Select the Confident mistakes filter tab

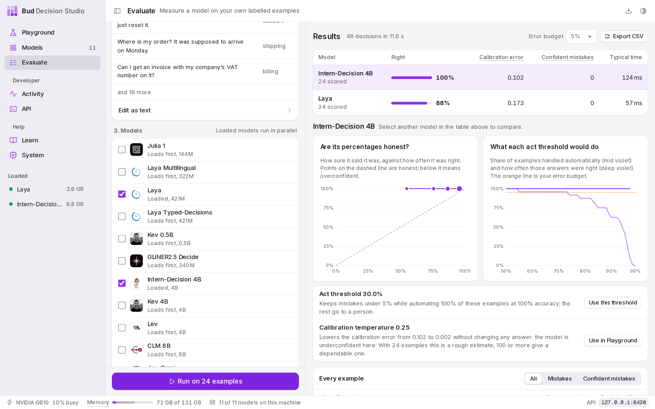tap(609, 378)
